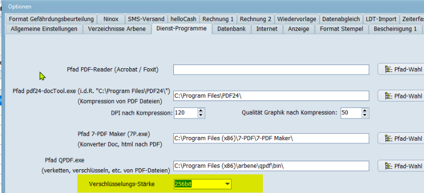Viewport: 424px width, 193px height.
Task: Click Pfad-Wahl icon for PDF-Reader path
Action: [388, 70]
